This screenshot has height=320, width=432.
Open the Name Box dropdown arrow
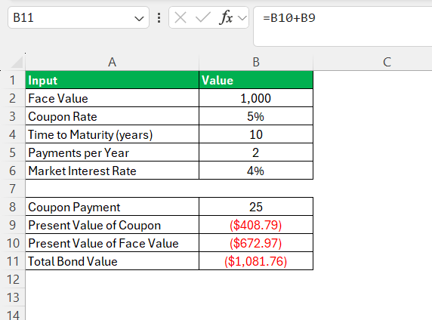coord(139,19)
